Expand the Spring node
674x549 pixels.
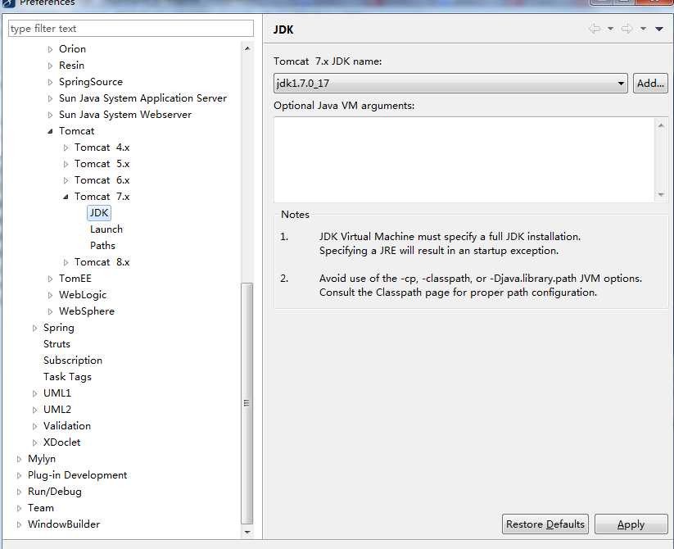(x=35, y=328)
